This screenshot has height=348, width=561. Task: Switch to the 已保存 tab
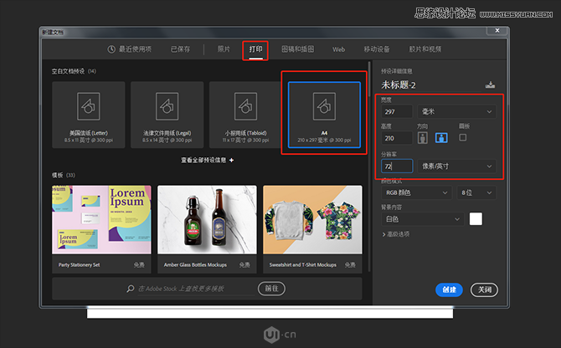(180, 49)
